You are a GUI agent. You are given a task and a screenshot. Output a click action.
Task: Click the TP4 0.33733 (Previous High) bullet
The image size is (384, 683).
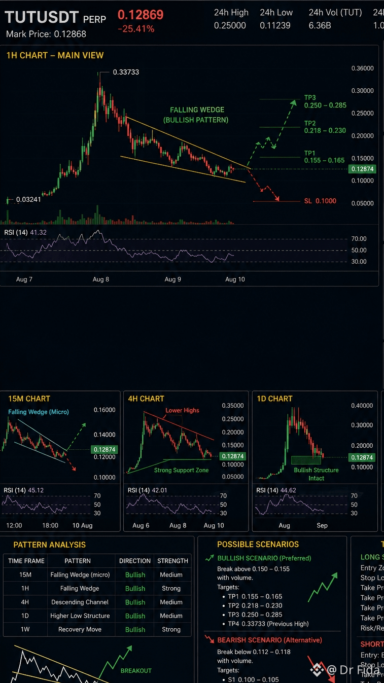tap(268, 624)
